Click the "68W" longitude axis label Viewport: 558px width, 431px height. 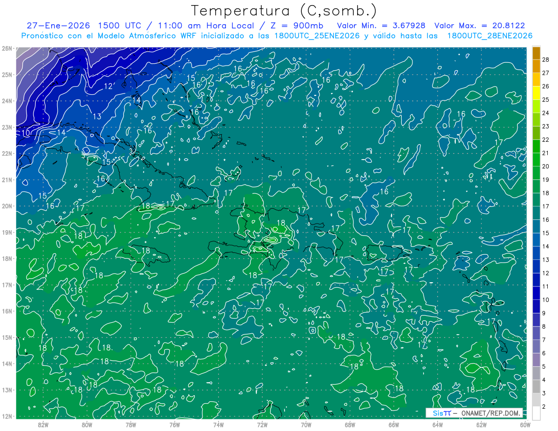(x=350, y=424)
